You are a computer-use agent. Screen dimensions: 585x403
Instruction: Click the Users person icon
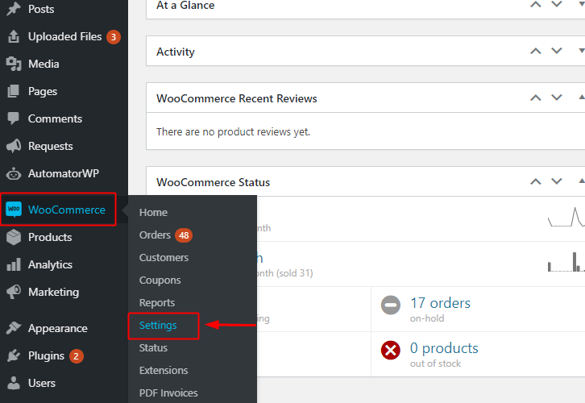coord(14,383)
